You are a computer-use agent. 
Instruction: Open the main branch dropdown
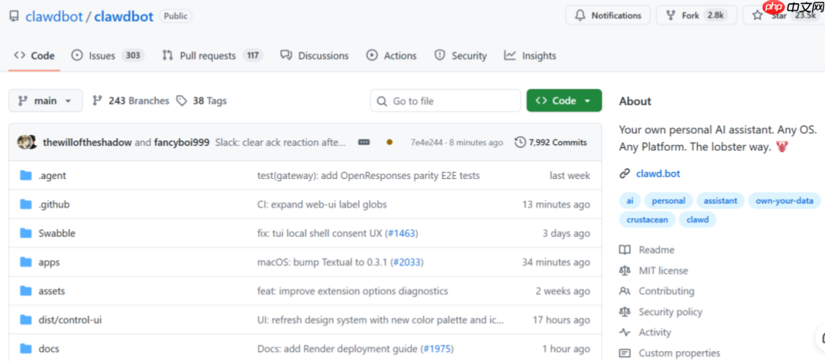[x=45, y=101]
